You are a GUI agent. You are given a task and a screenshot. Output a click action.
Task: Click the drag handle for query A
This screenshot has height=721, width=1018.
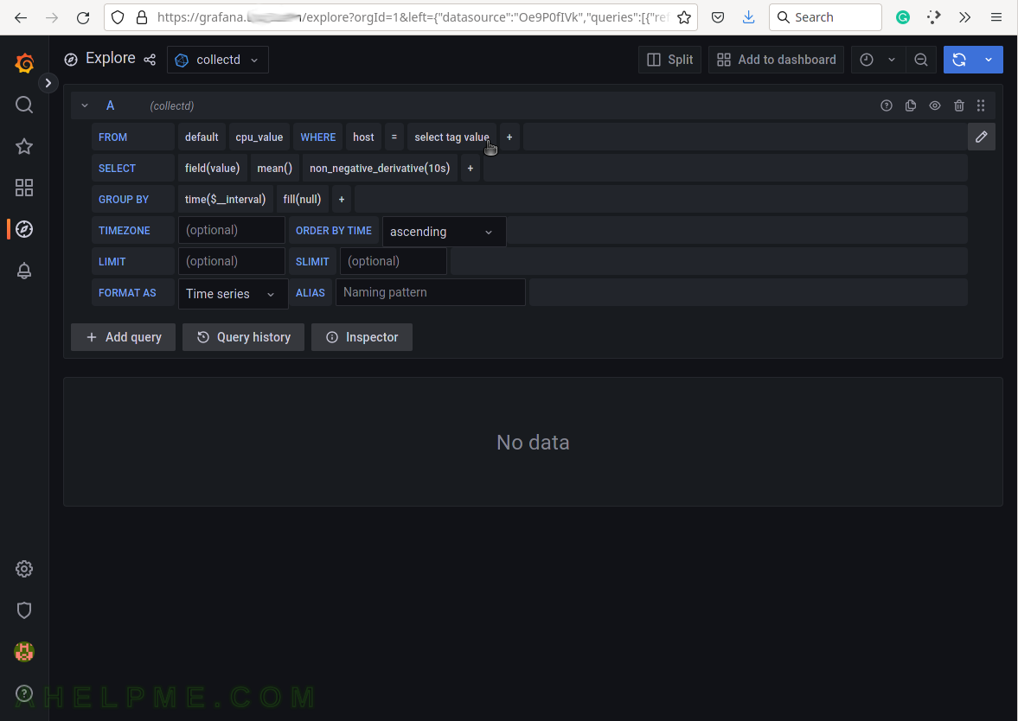981,105
